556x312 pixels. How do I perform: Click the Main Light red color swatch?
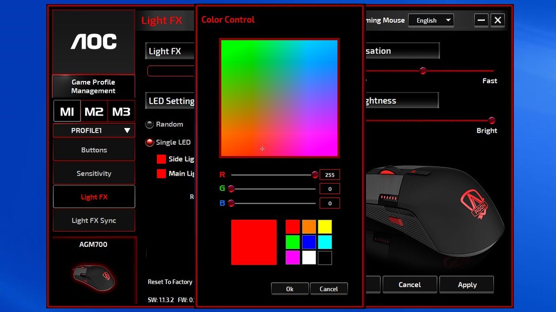161,174
